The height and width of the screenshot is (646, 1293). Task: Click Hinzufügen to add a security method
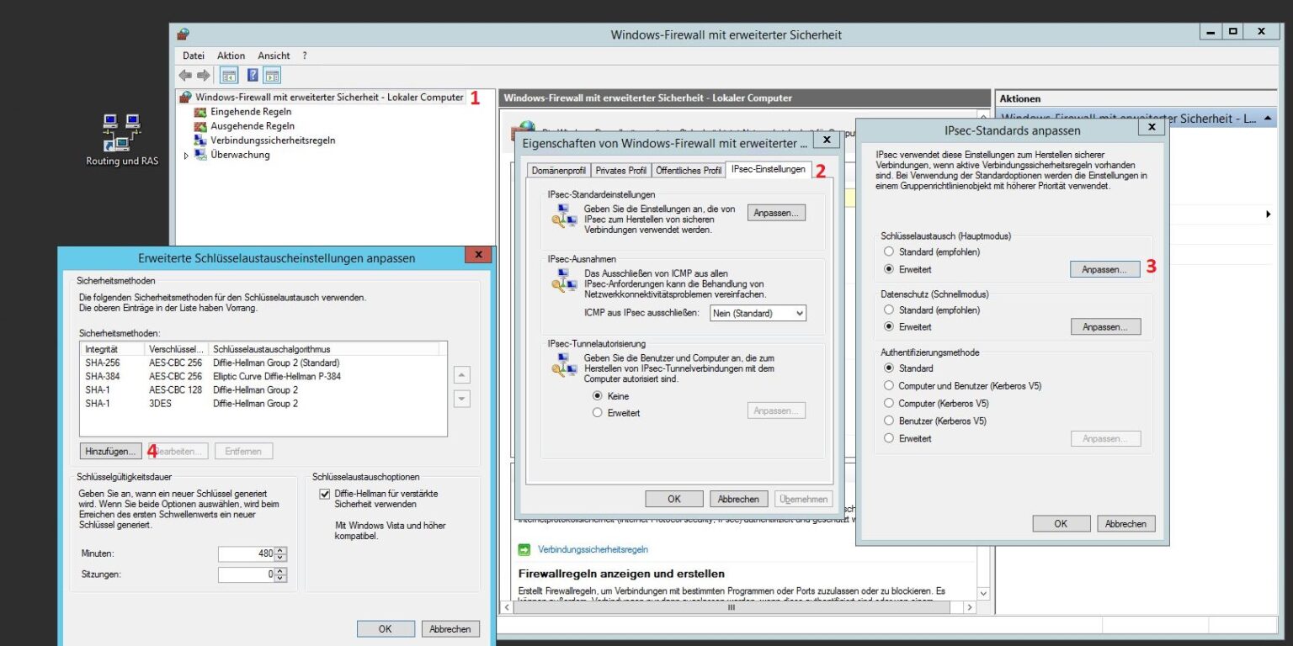click(x=110, y=450)
